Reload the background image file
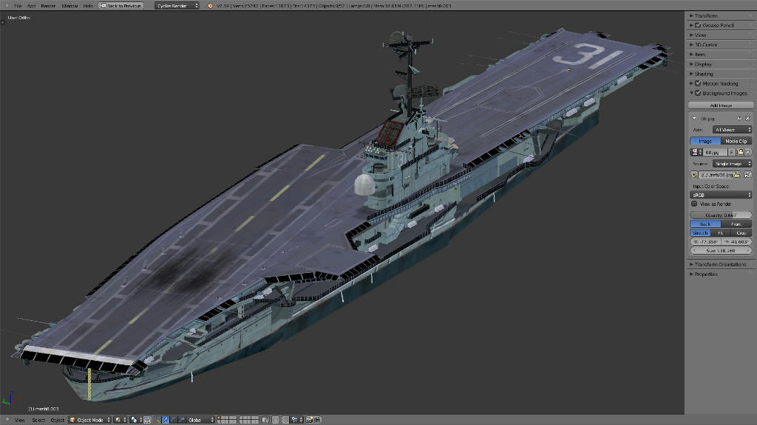Viewport: 757px width, 425px height. [748, 175]
